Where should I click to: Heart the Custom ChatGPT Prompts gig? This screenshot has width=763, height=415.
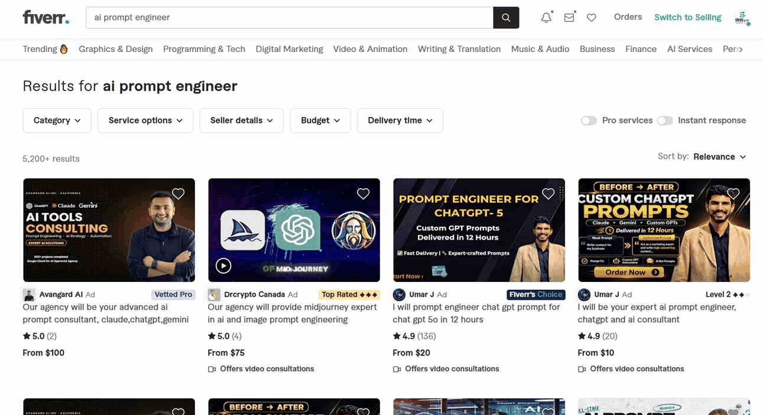(733, 193)
